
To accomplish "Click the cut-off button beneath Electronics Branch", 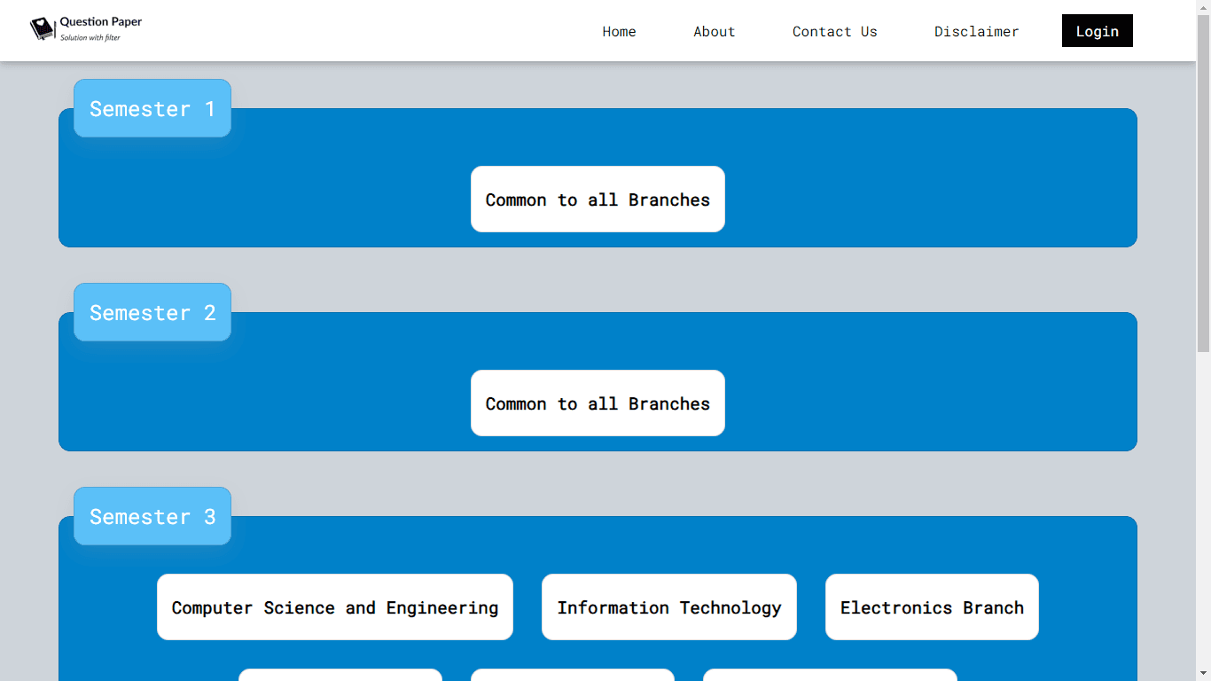I will (x=830, y=675).
